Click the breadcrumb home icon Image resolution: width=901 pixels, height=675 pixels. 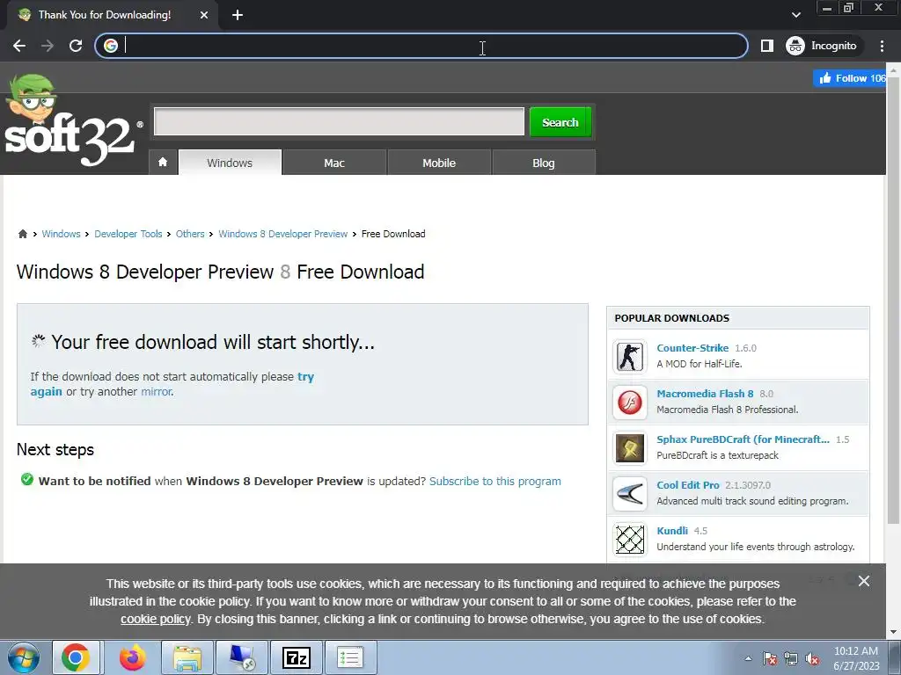[x=23, y=234]
